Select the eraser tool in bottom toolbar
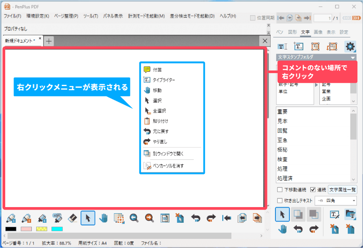This screenshot has width=363, height=248. tap(73, 218)
